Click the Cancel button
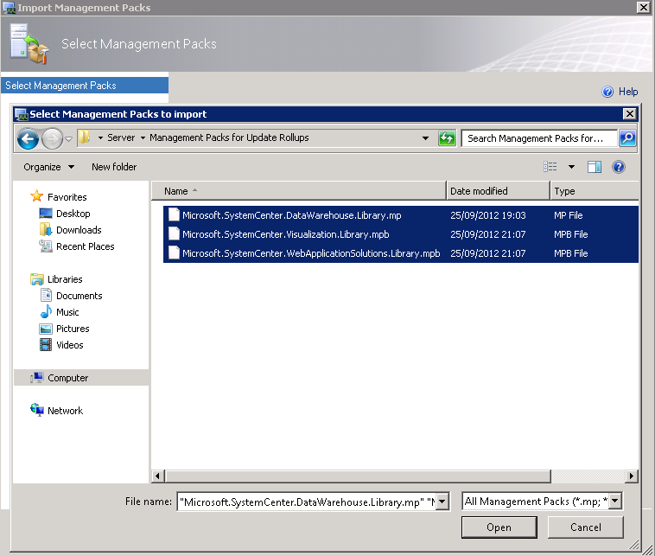The width and height of the screenshot is (655, 556). 586,527
